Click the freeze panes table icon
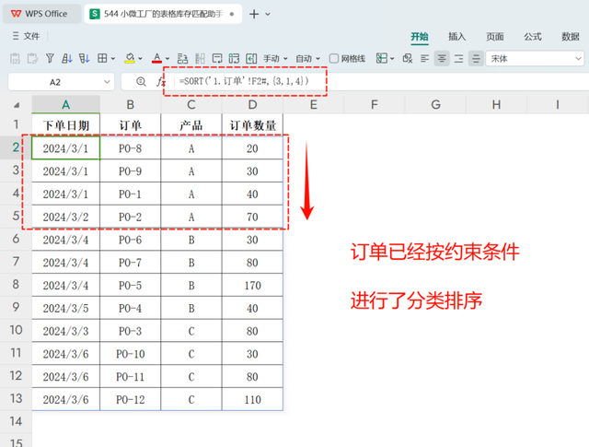Image resolution: width=589 pixels, height=447 pixels. [234, 58]
